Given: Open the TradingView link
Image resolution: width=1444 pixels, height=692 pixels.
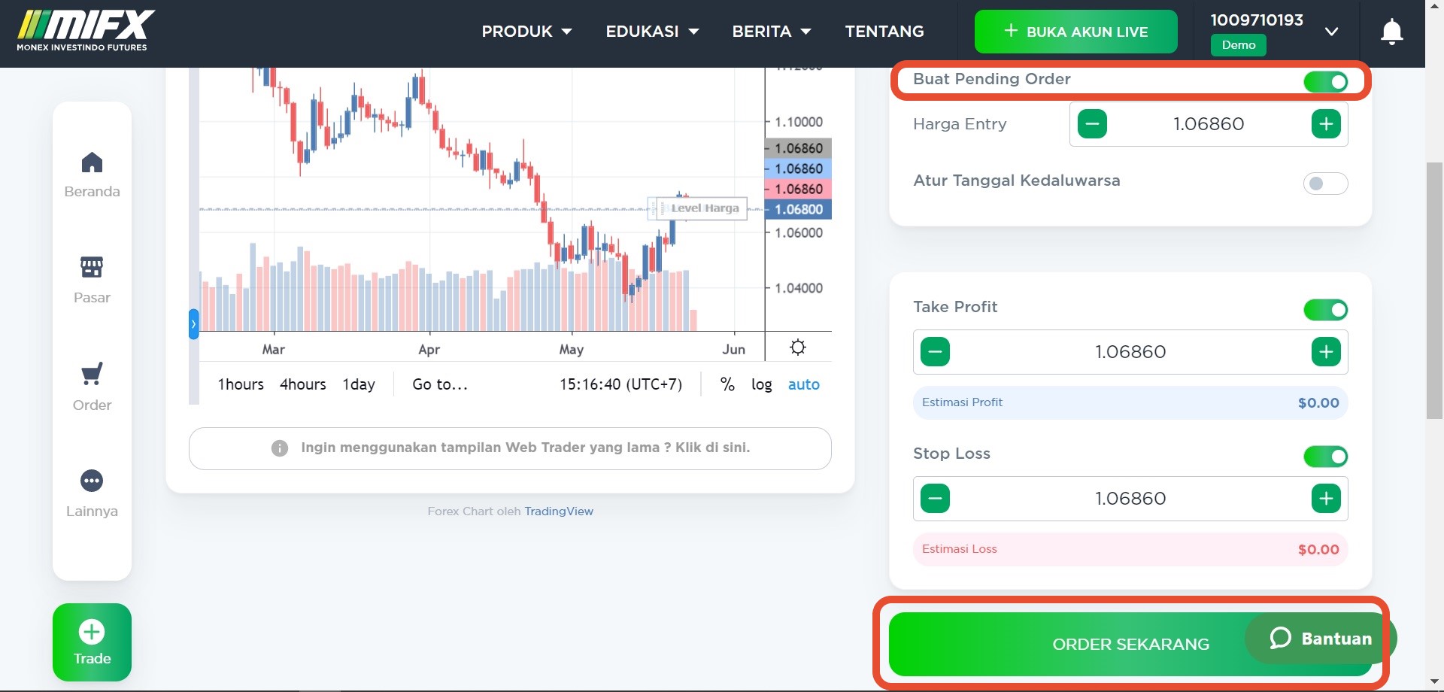Looking at the screenshot, I should tap(558, 511).
